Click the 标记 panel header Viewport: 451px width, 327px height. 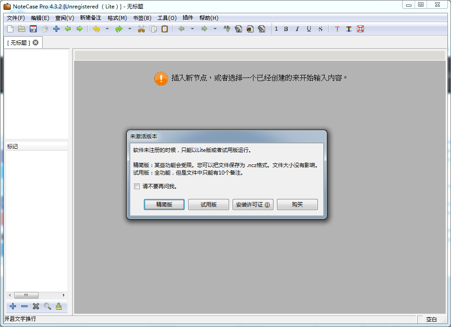(37, 146)
